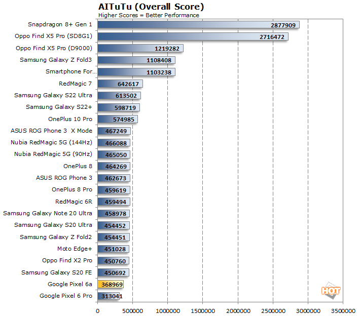Click the 2000000 axis tick label
The width and height of the screenshot is (359, 316).
tap(238, 311)
